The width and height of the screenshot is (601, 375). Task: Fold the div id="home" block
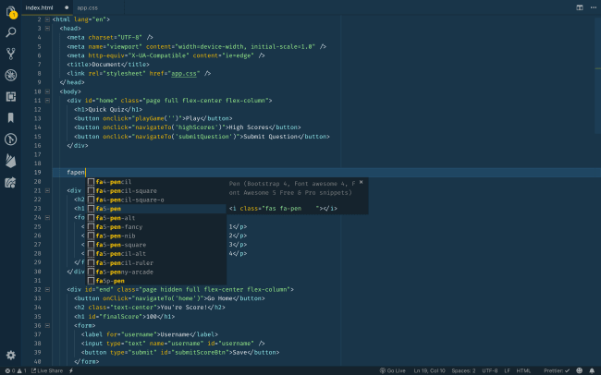pos(47,100)
